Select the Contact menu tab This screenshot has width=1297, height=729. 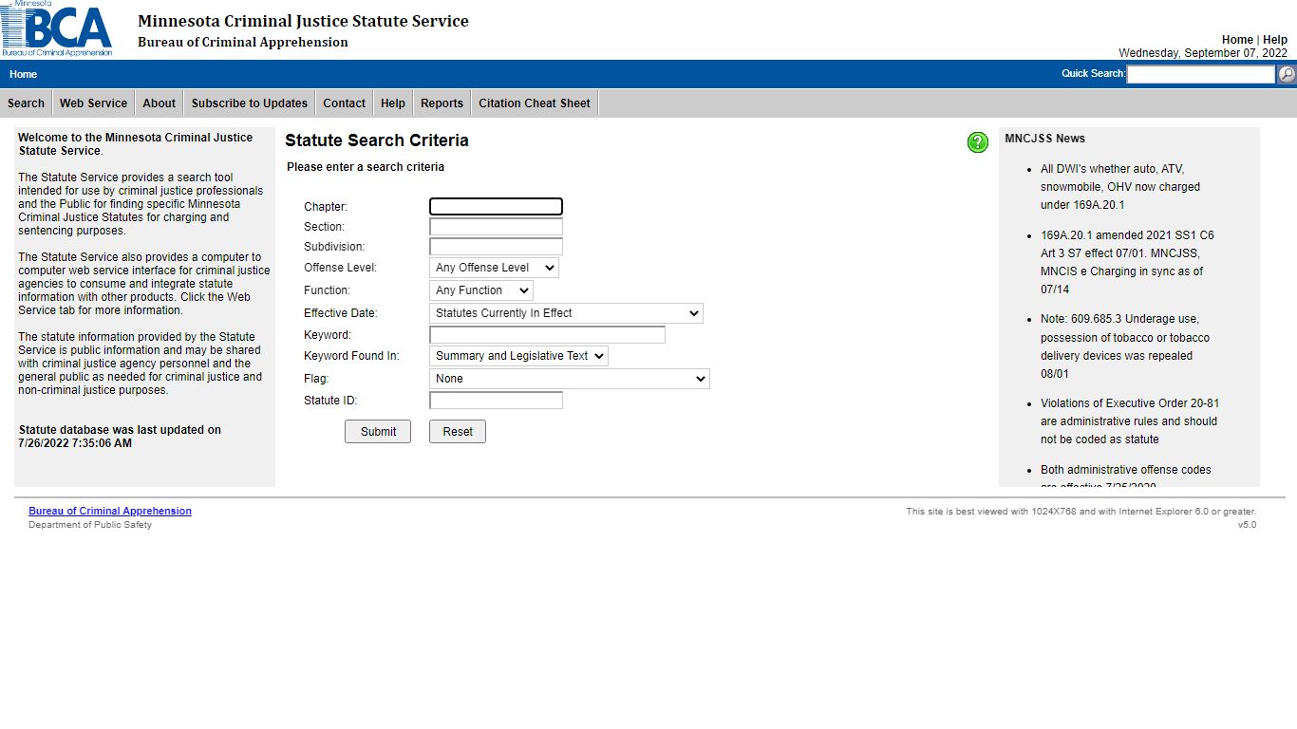344,103
